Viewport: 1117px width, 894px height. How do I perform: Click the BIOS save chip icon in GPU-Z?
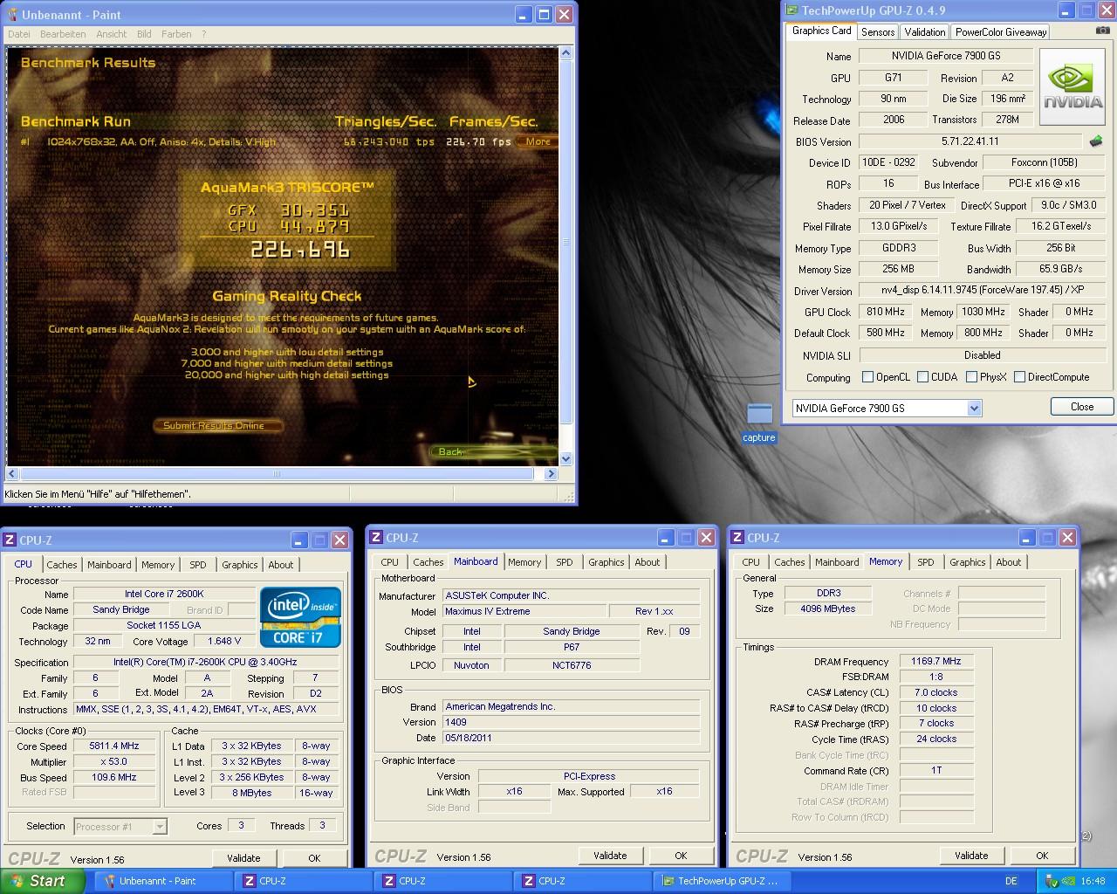(1096, 141)
